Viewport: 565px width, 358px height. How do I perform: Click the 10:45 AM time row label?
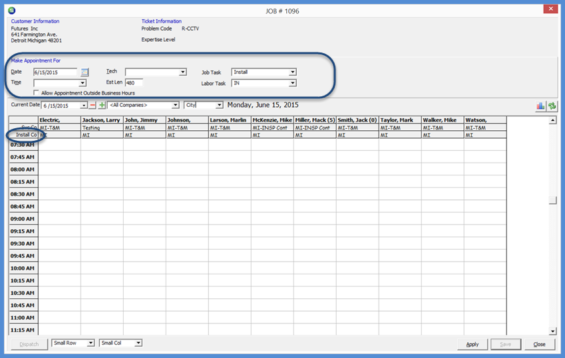(23, 305)
